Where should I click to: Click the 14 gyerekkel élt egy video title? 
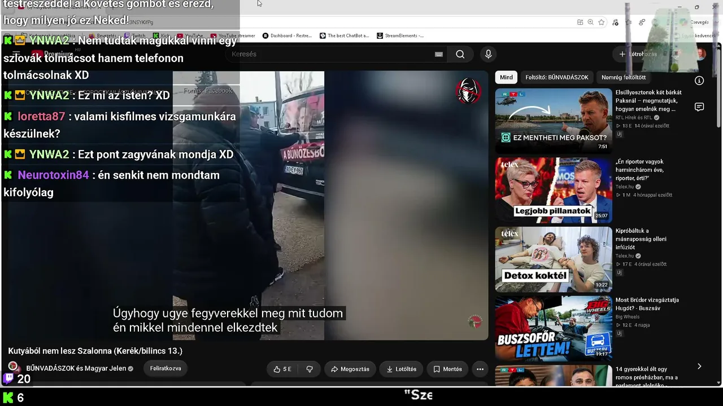[x=647, y=377]
